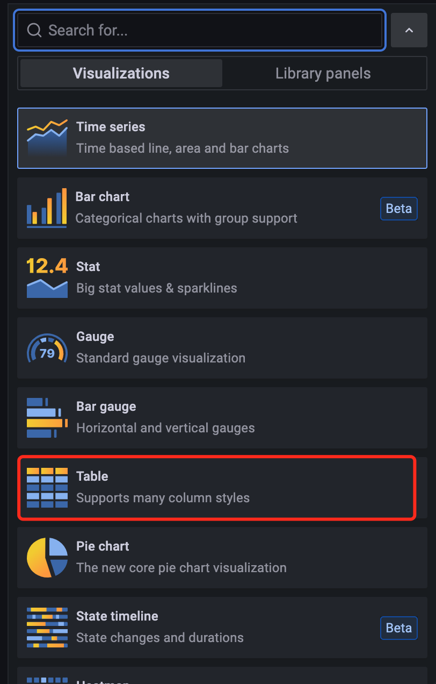Switch to the Visualizations tab
This screenshot has width=436, height=684.
click(x=121, y=73)
